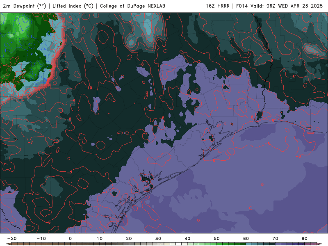Viewport: 328px width, 246px height.
Task: Click the red "-1" contour label on the green area
Action: pyautogui.click(x=6, y=66)
